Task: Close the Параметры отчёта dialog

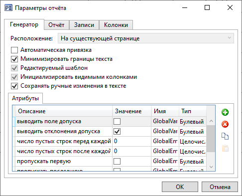Action: click(230, 7)
